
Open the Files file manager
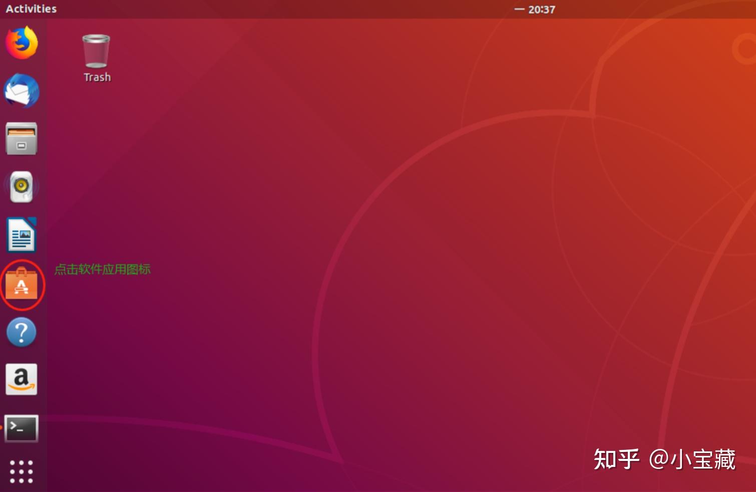pos(22,139)
